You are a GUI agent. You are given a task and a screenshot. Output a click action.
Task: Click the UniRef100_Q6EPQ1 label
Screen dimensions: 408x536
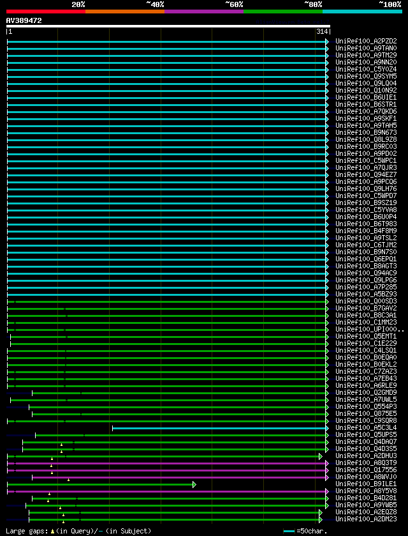366,259
